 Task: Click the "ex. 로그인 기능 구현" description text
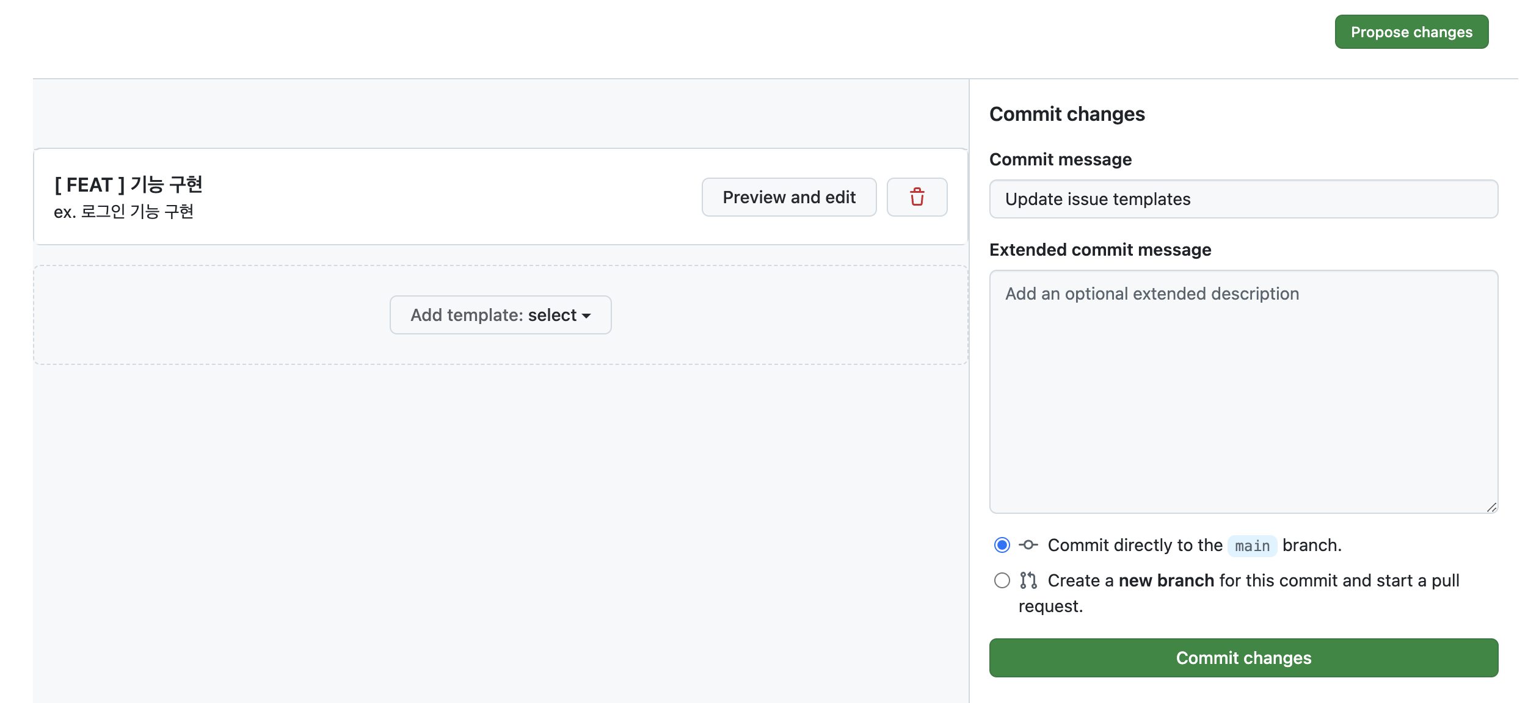(x=124, y=211)
